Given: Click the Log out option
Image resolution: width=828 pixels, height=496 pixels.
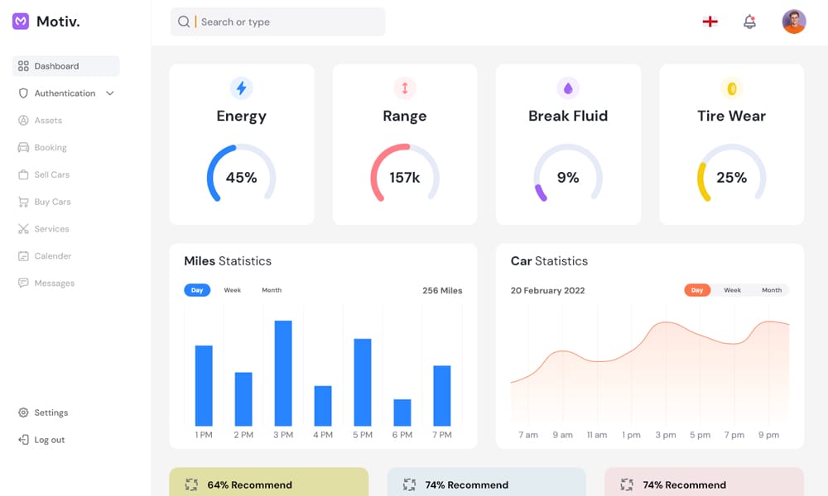Looking at the screenshot, I should [48, 440].
